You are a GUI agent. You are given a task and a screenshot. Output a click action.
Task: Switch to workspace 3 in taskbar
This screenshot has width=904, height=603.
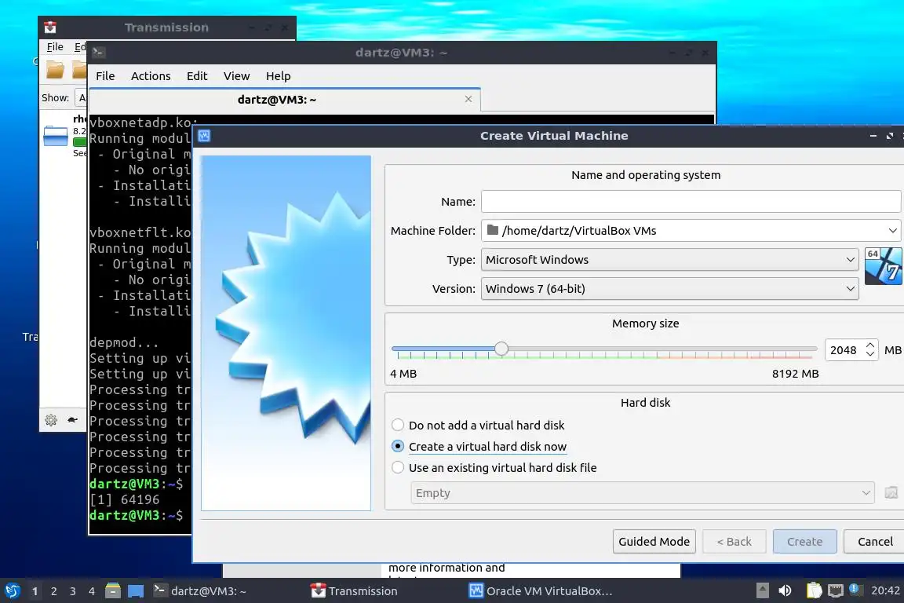(73, 591)
